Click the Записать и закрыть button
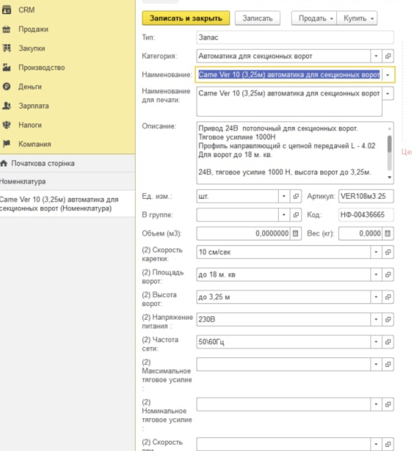The height and width of the screenshot is (451, 412). (x=186, y=18)
